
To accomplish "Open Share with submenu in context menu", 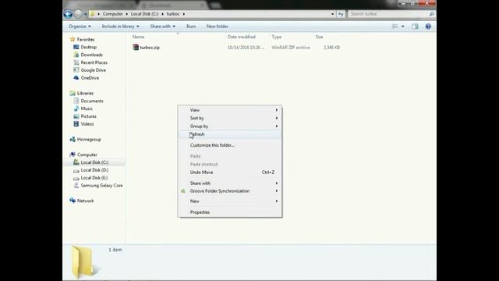I will 230,183.
